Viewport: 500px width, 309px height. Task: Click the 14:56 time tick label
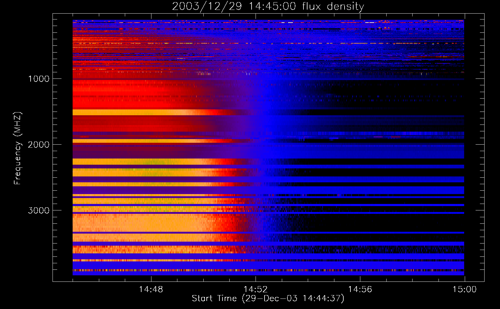[360, 290]
